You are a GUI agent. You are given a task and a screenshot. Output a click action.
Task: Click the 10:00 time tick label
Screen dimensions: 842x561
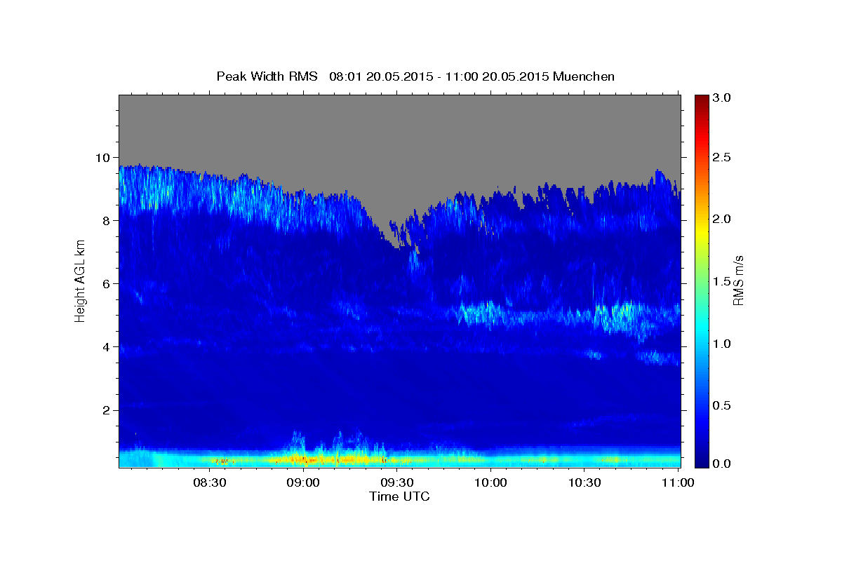pyautogui.click(x=491, y=482)
